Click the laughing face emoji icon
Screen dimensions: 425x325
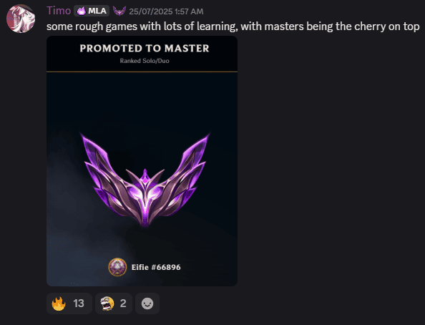pos(107,304)
